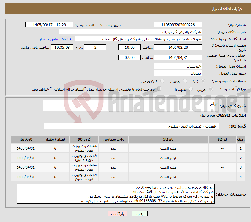Viewport: 251px width, 222px height.
Task: Click فیلتر المنت in row 1
Action: (x=168, y=148)
